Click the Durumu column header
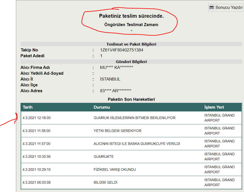The image size is (244, 192). 102,107
